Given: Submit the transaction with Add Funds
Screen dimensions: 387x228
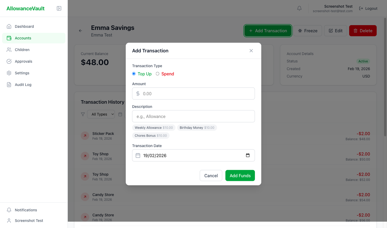Looking at the screenshot, I should [240, 175].
